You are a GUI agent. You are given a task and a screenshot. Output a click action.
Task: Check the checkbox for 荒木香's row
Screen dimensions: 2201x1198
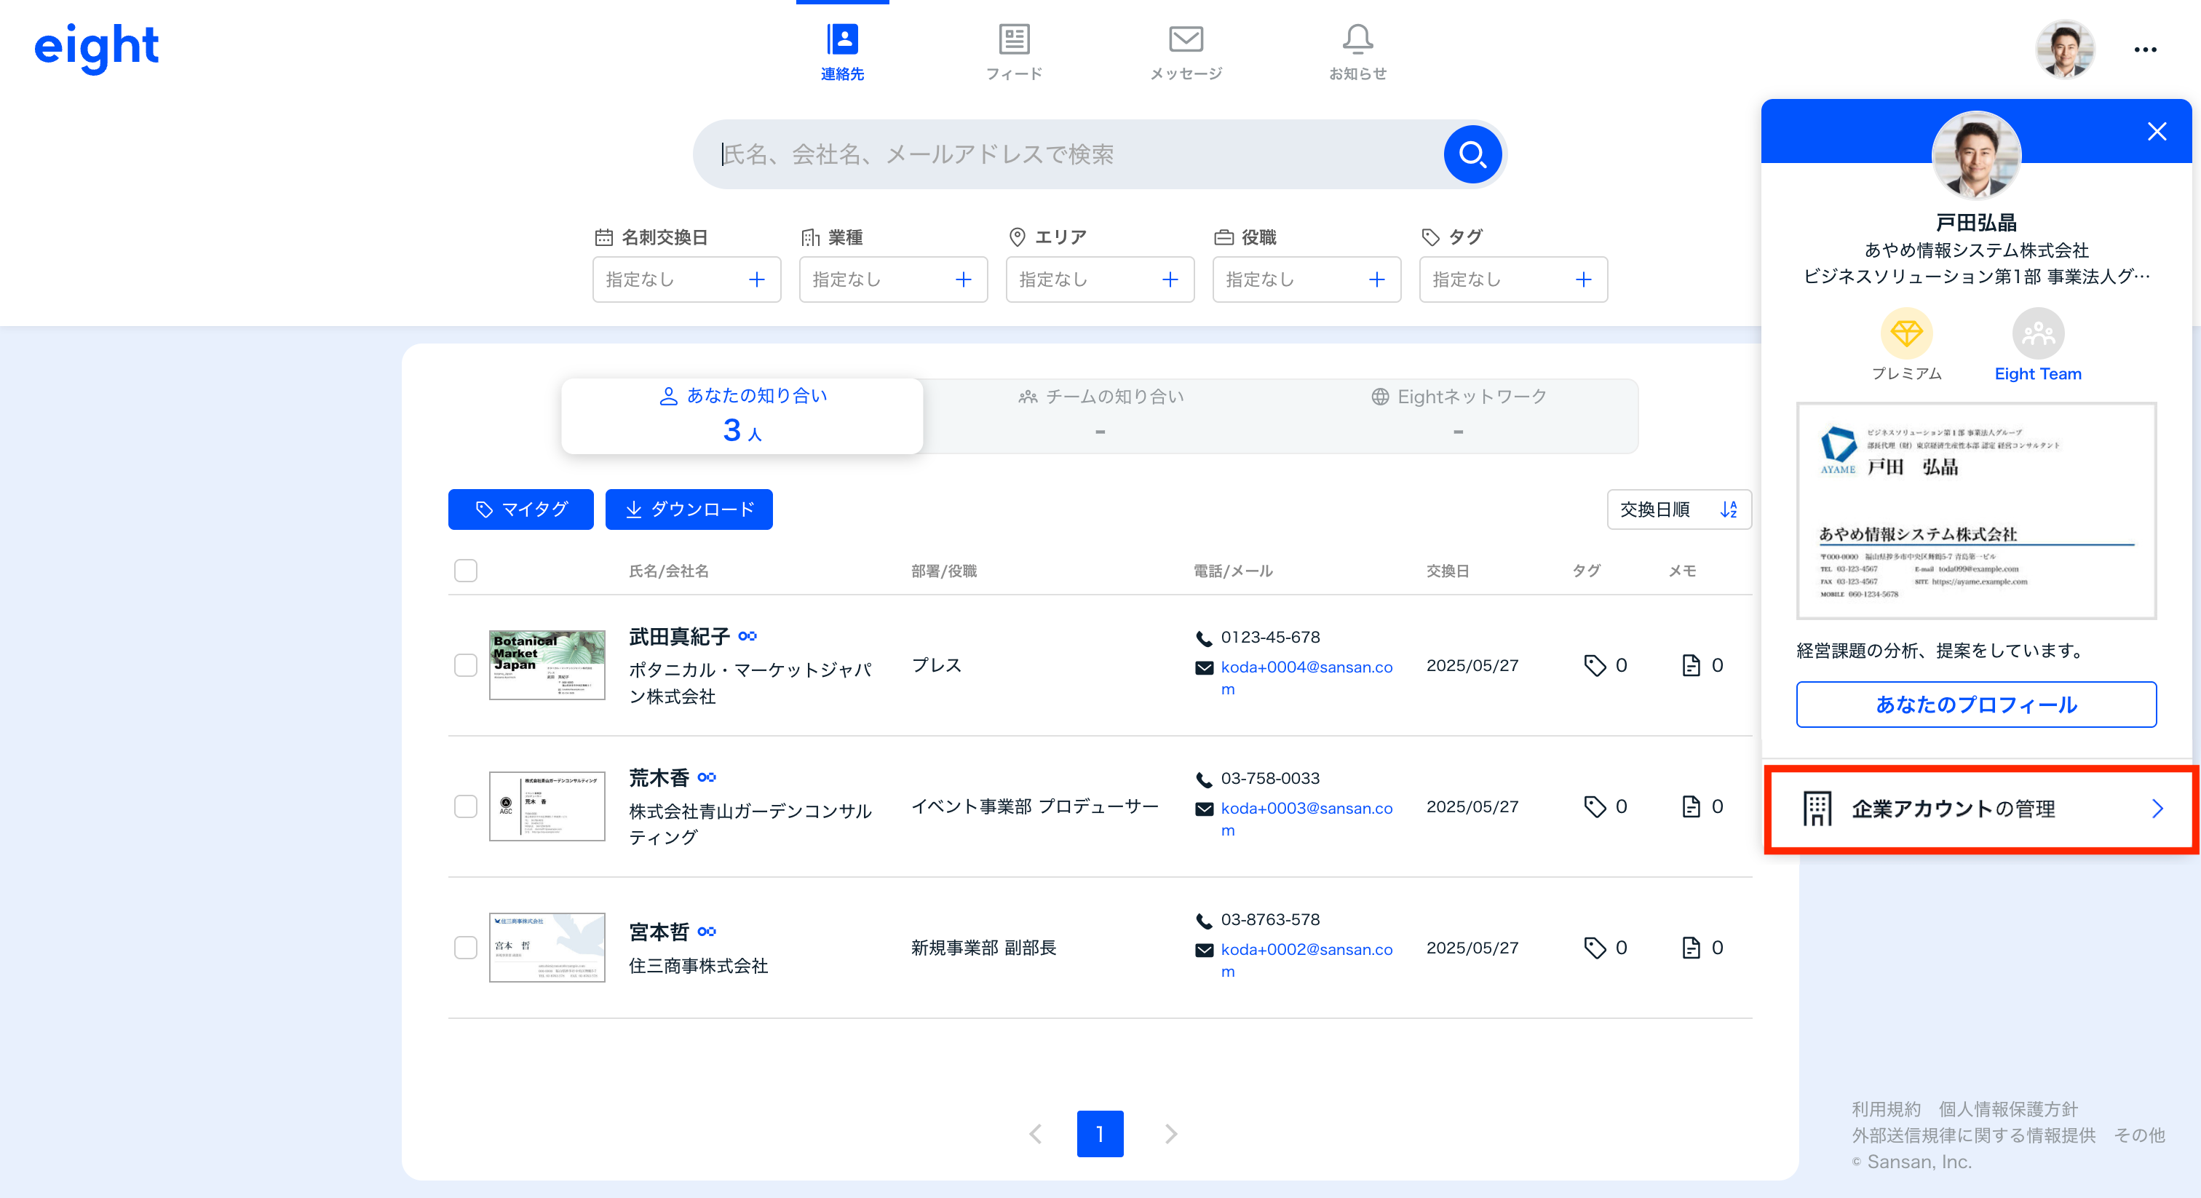point(466,806)
